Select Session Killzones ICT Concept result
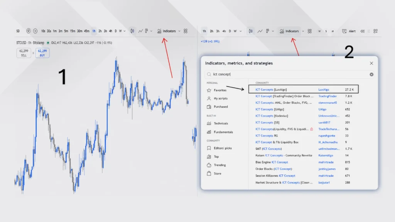The height and width of the screenshot is (222, 395). click(275, 176)
